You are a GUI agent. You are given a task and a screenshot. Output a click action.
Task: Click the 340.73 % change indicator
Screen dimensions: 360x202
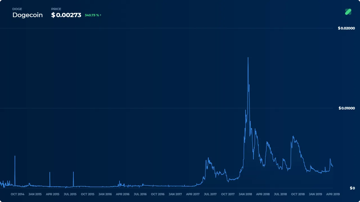pyautogui.click(x=93, y=15)
